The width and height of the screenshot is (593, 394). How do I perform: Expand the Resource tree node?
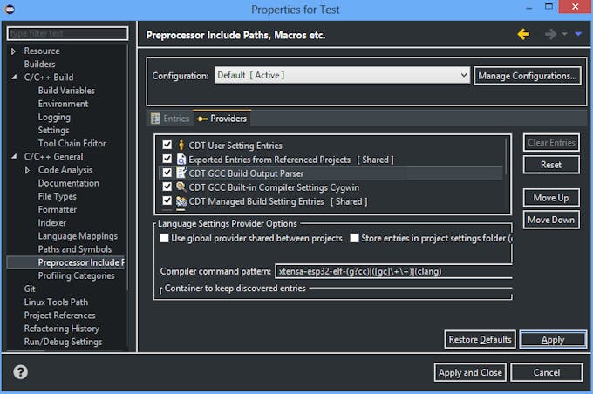[13, 51]
